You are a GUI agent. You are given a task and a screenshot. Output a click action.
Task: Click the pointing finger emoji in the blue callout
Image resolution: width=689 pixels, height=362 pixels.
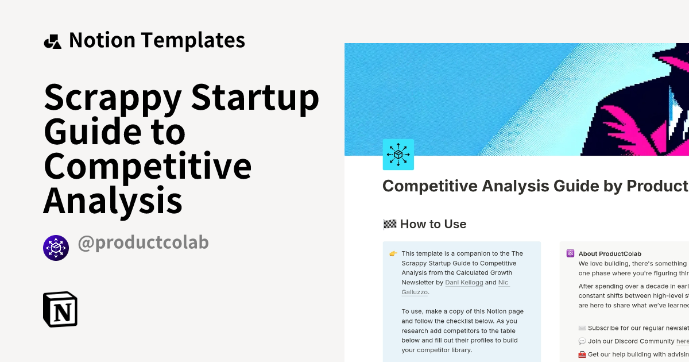click(x=393, y=253)
